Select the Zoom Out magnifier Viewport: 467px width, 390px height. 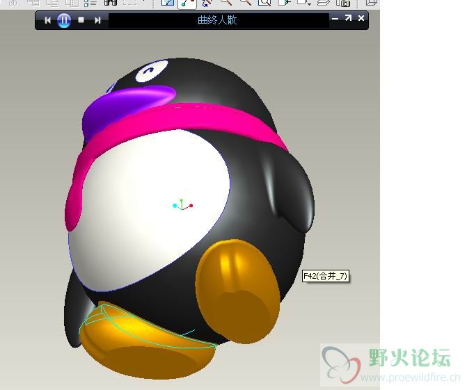point(246,3)
